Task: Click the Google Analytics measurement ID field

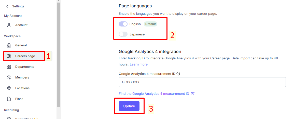Action: [x=202, y=82]
